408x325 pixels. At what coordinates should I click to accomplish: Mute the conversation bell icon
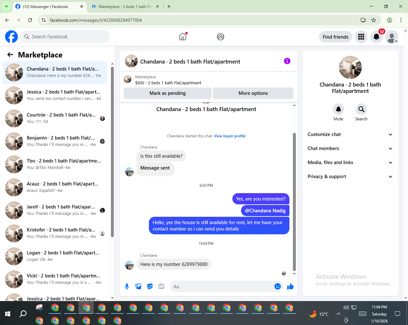click(x=339, y=109)
